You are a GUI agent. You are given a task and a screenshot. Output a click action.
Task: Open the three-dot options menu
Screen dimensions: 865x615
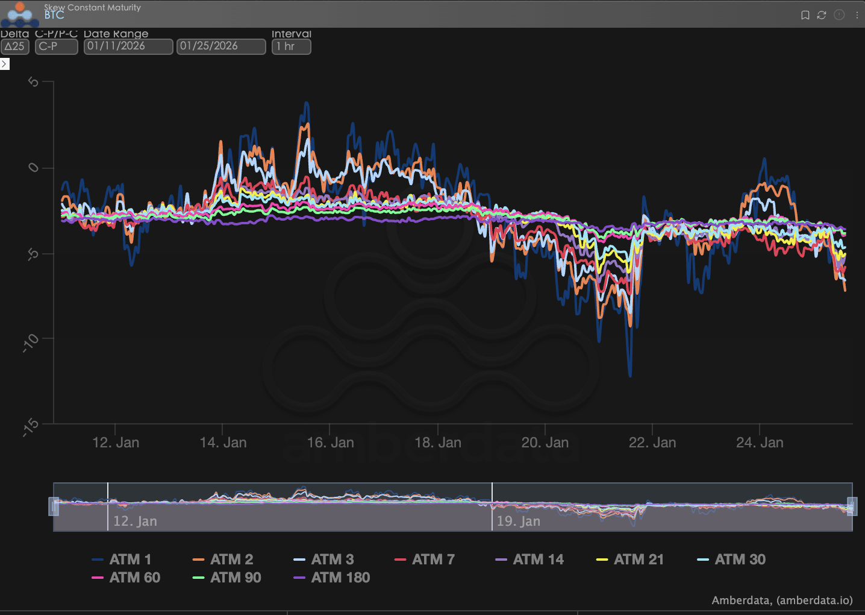[x=857, y=15]
